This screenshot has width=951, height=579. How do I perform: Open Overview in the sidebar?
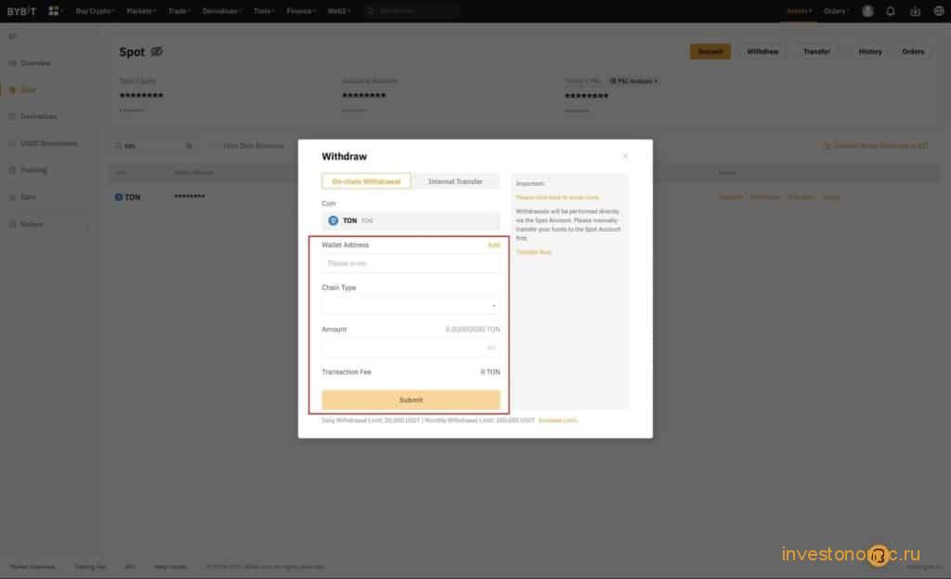coord(35,63)
